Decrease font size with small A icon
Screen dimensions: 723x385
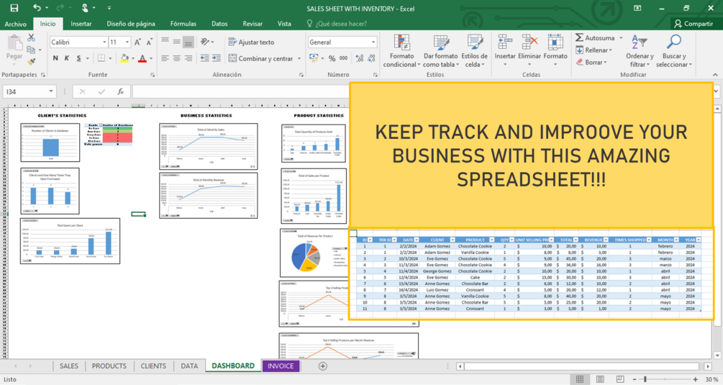pyautogui.click(x=149, y=42)
